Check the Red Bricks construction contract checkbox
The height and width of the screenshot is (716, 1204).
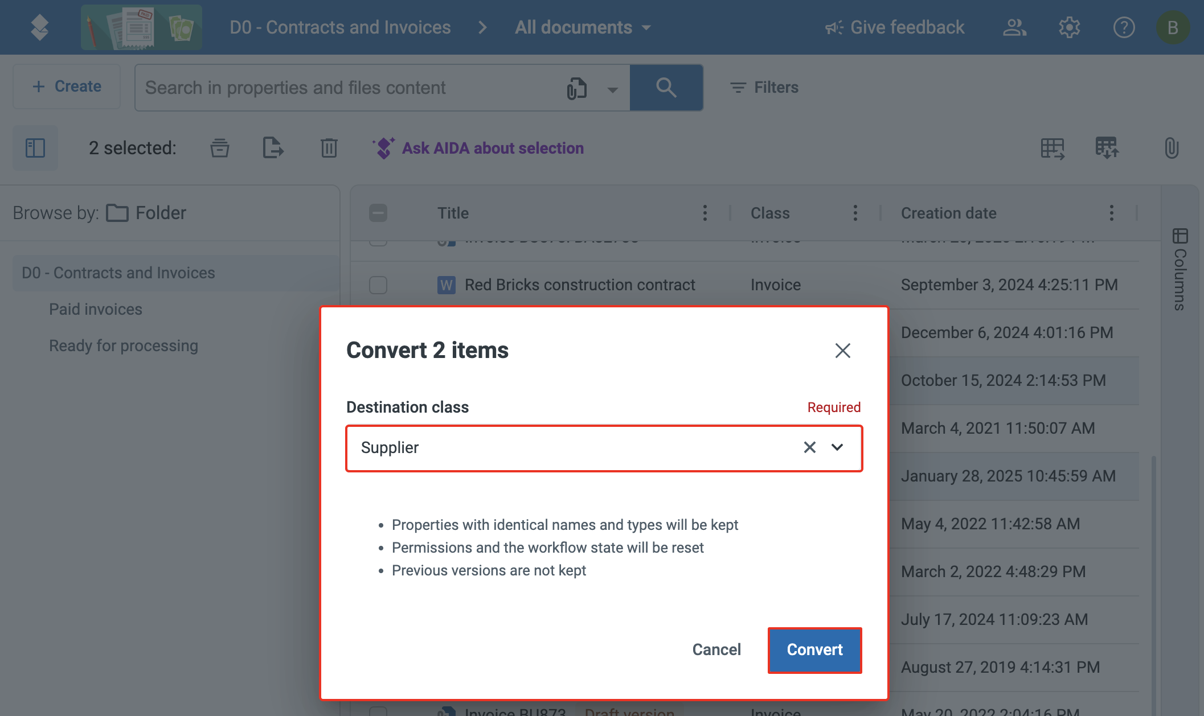click(378, 285)
